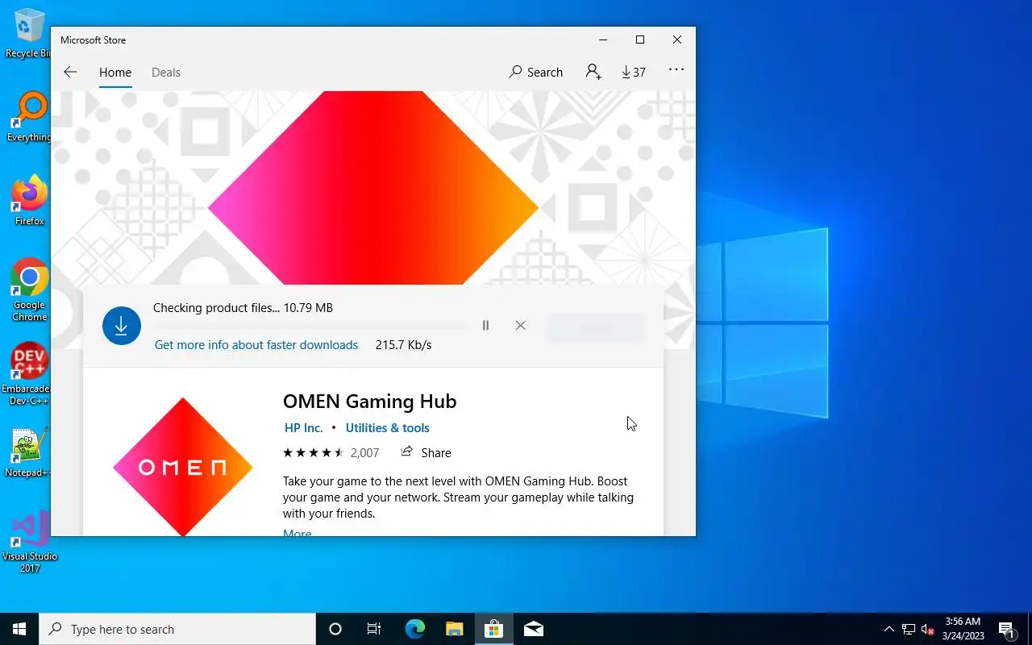
Task: Open downloads and updates showing 37
Action: 634,73
